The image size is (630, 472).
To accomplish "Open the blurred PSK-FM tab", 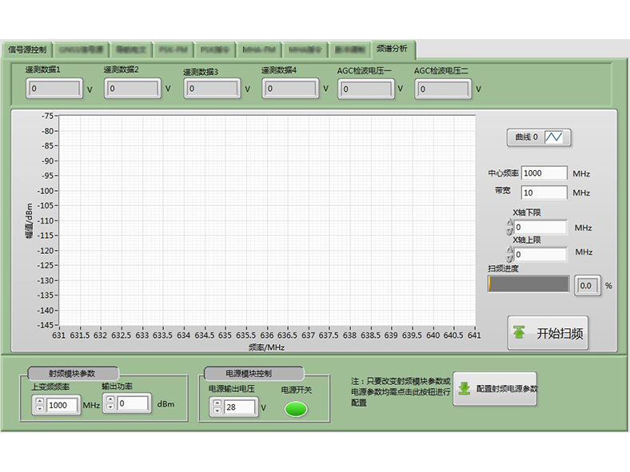I will pyautogui.click(x=173, y=50).
